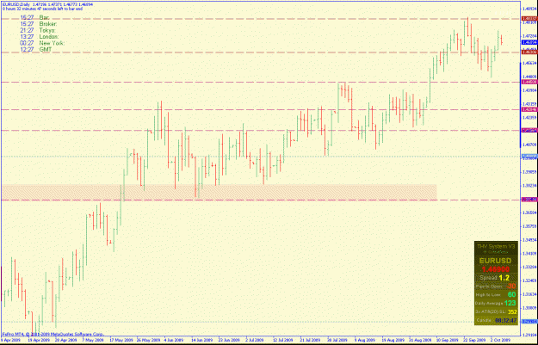
Task: Click the red -30 pips value
Action: coord(511,286)
